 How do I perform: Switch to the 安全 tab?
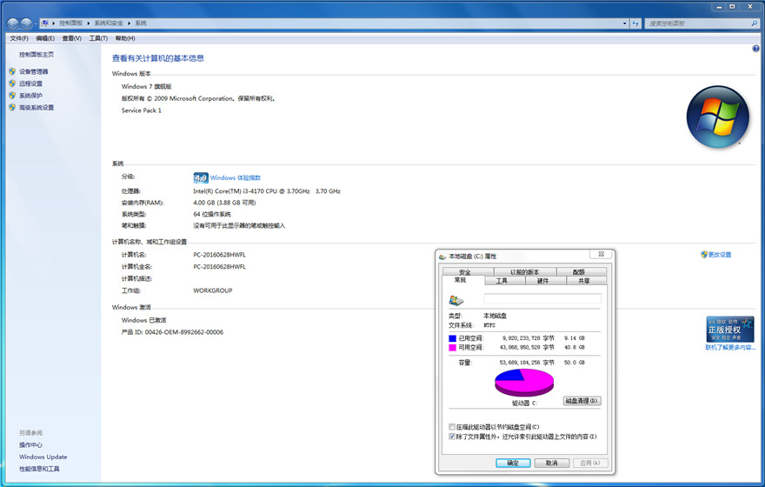click(465, 272)
